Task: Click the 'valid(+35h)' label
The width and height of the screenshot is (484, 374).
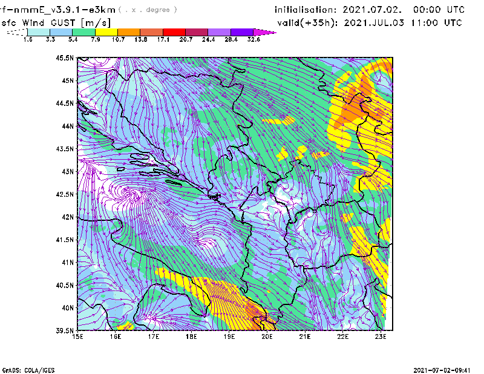Action: [x=307, y=23]
